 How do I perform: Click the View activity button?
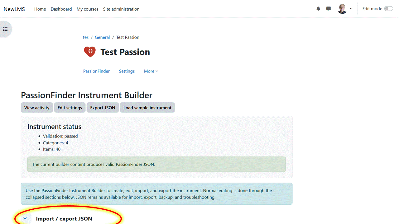click(37, 108)
